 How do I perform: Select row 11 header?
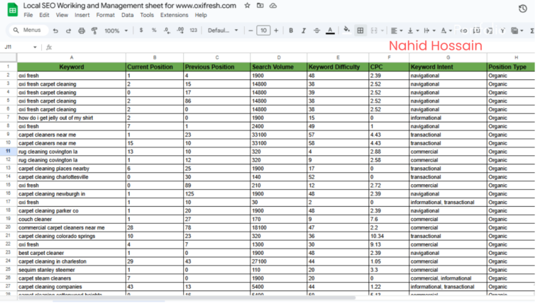(9, 152)
